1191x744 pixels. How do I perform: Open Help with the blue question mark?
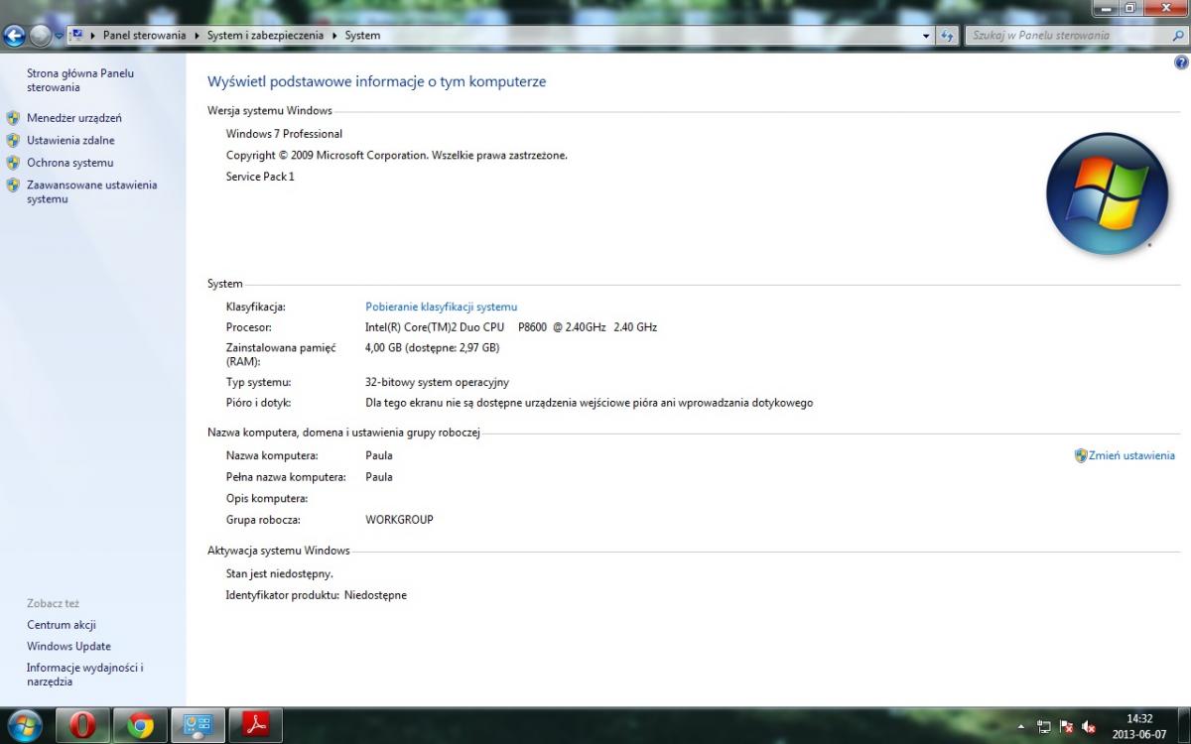coord(1181,62)
